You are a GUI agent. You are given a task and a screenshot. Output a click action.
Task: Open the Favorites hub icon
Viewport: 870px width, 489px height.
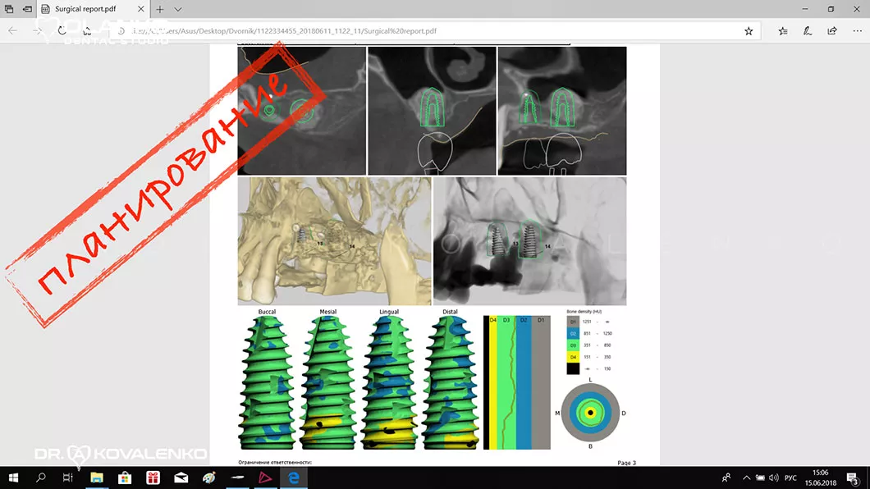click(x=783, y=31)
